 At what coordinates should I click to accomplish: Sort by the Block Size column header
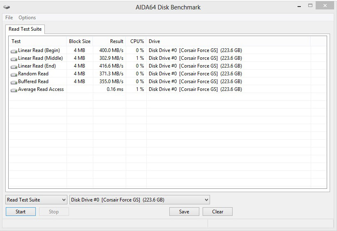point(80,41)
